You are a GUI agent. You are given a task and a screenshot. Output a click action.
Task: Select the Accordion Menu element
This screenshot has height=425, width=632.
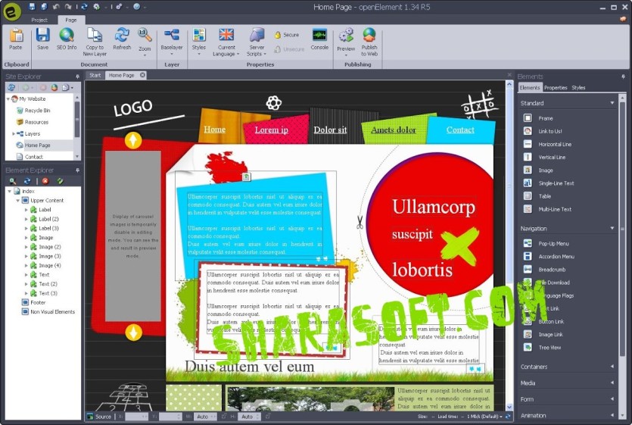pyautogui.click(x=556, y=257)
